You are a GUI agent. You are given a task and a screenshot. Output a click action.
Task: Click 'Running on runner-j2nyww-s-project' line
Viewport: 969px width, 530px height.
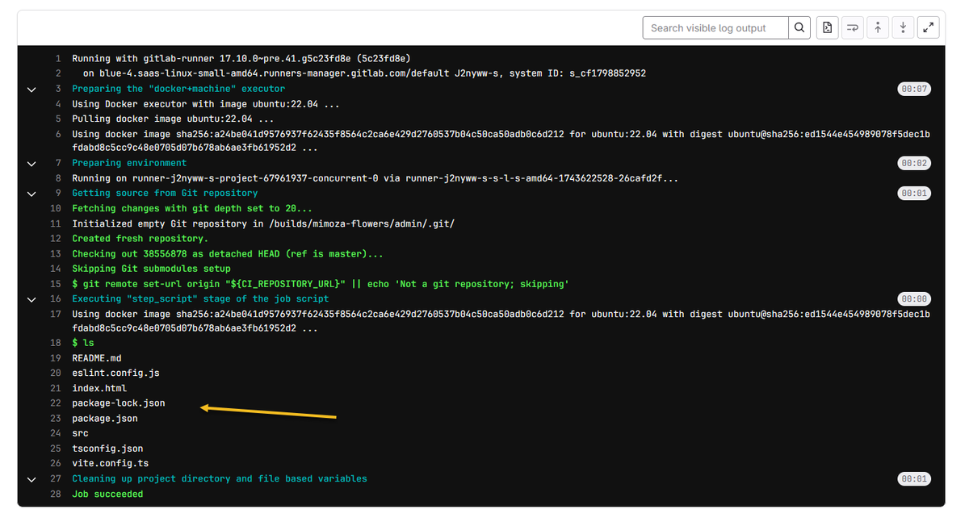click(375, 178)
